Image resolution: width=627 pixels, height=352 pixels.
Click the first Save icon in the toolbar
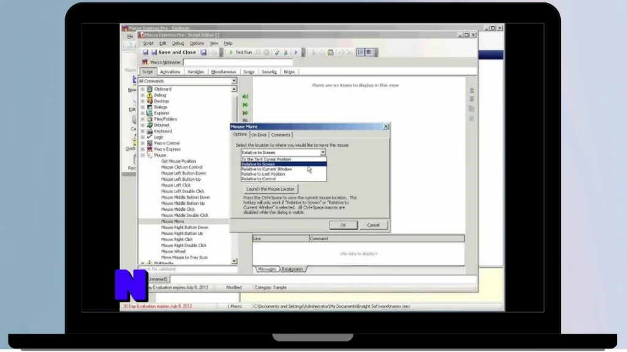pyautogui.click(x=145, y=53)
